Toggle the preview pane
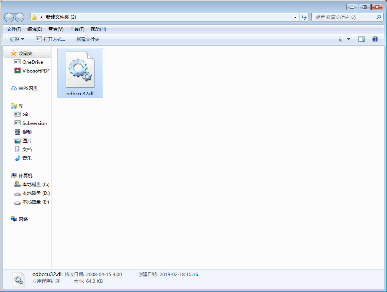Image resolution: width=387 pixels, height=292 pixels. 361,39
